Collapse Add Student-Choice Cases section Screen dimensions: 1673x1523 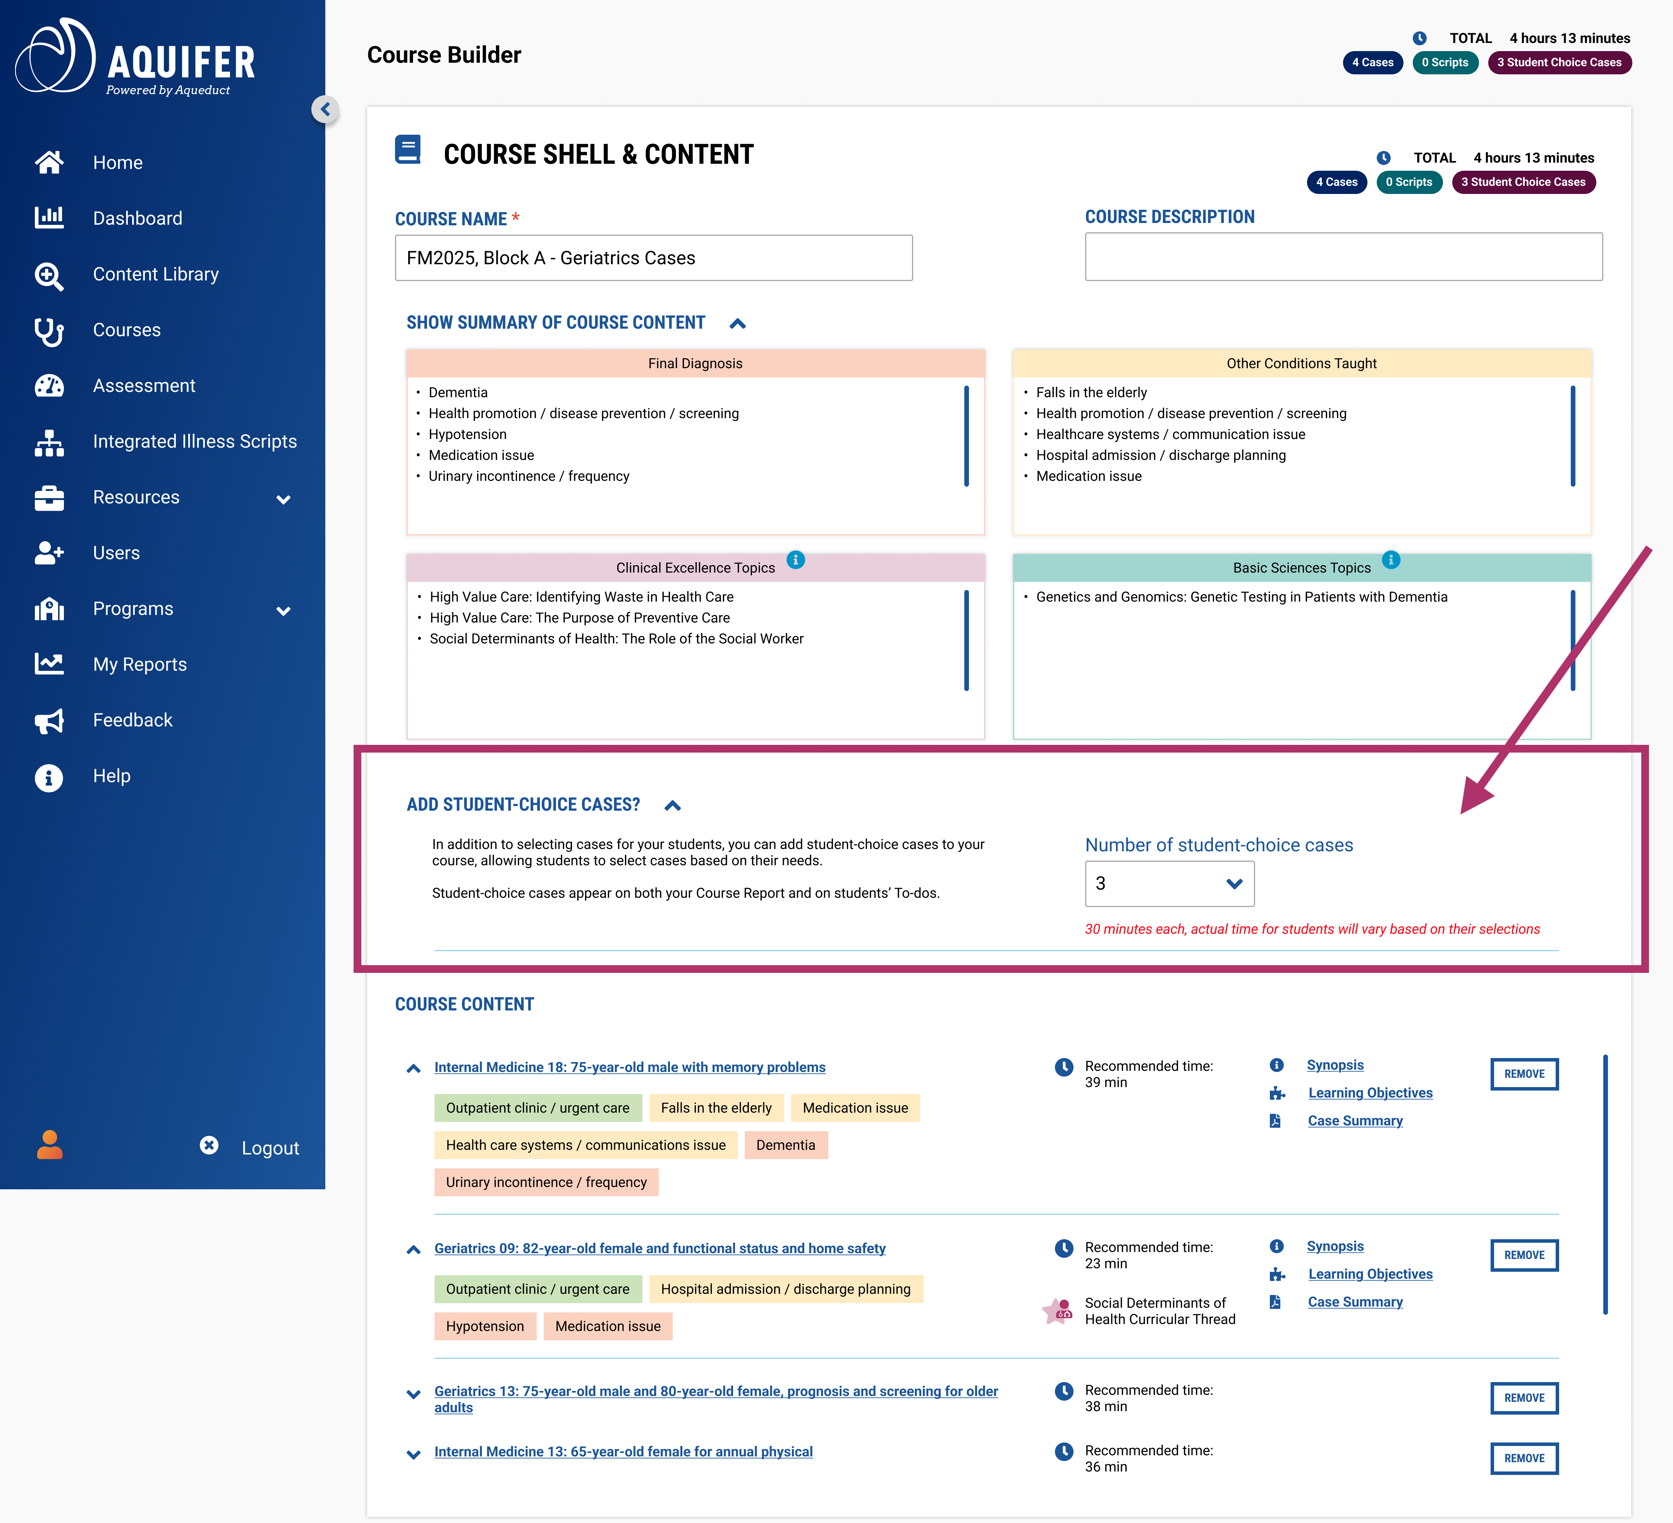(x=672, y=806)
